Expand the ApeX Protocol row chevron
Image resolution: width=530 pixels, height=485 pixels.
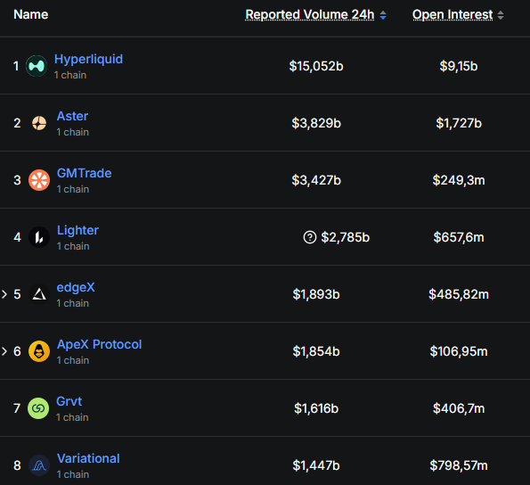coord(4,351)
